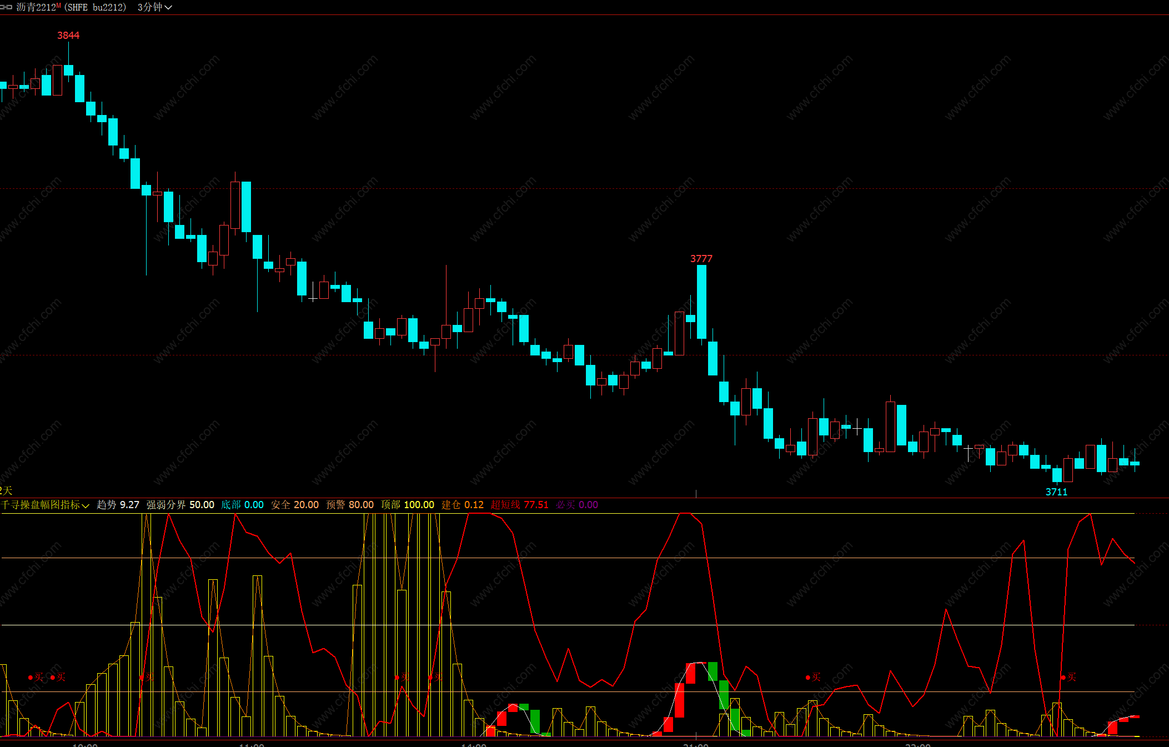Click the 趋势 9.27 indicator value
Image resolution: width=1169 pixels, height=747 pixels.
click(118, 505)
